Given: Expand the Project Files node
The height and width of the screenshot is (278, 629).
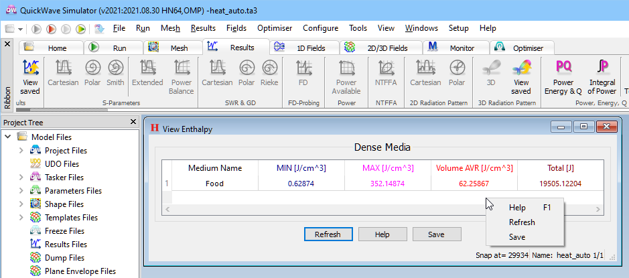Looking at the screenshot, I should [x=21, y=151].
